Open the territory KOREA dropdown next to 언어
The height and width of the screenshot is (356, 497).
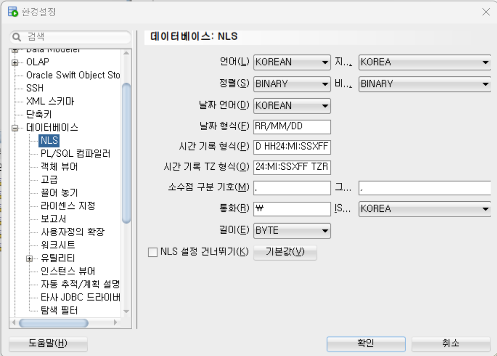click(x=425, y=62)
